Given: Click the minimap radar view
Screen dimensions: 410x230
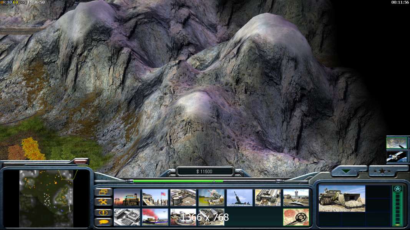Looking at the screenshot, I should point(46,198).
